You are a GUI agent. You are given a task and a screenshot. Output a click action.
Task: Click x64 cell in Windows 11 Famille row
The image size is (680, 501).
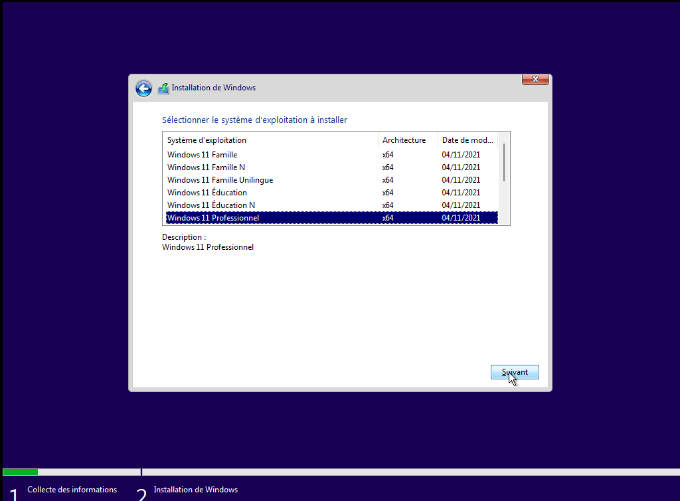[x=388, y=155]
